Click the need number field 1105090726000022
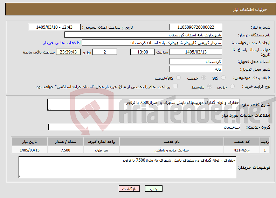The image size is (276, 198). [x=195, y=27]
